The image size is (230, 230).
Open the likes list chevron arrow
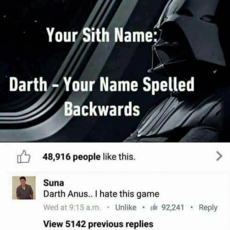tap(219, 156)
